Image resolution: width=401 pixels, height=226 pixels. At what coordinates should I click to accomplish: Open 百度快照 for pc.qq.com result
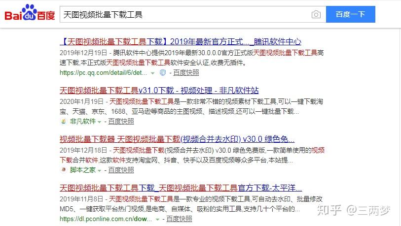(186, 73)
